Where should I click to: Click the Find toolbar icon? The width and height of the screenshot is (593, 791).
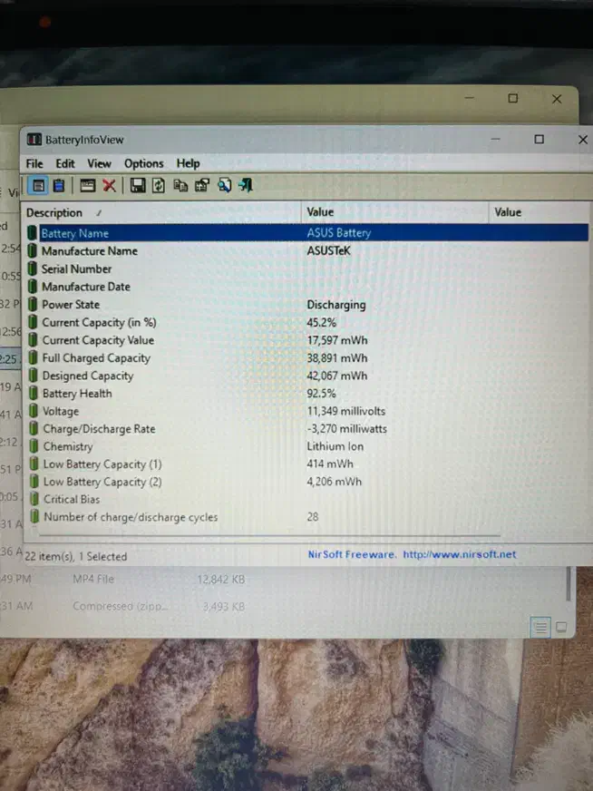224,186
